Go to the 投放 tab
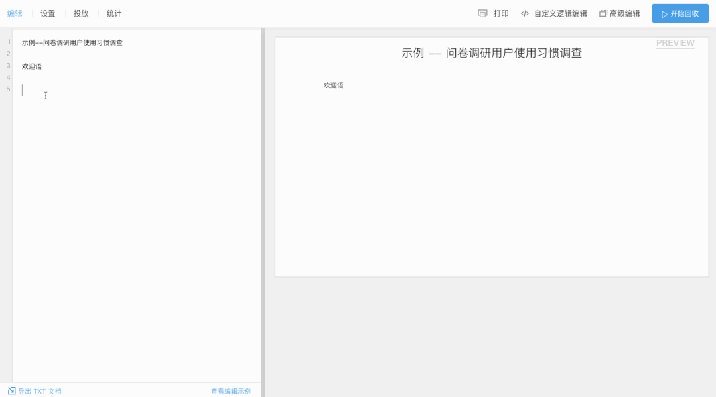The image size is (716, 397). click(x=81, y=14)
